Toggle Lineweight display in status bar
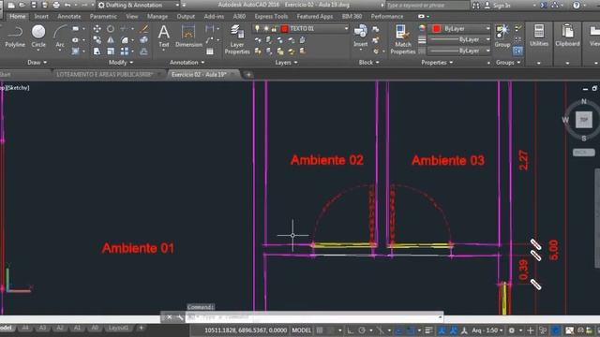The width and height of the screenshot is (600, 337). click(428, 330)
